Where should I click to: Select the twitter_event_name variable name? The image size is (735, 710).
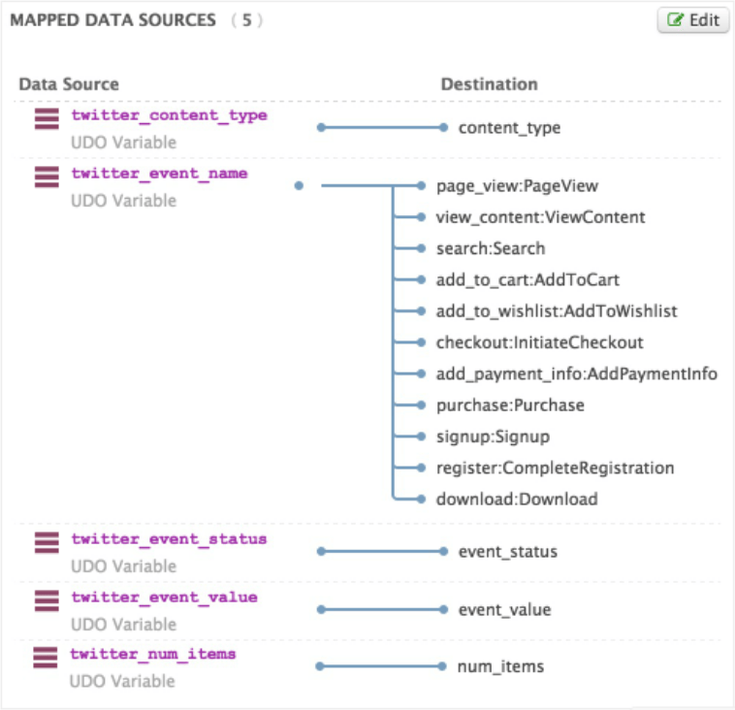click(159, 174)
